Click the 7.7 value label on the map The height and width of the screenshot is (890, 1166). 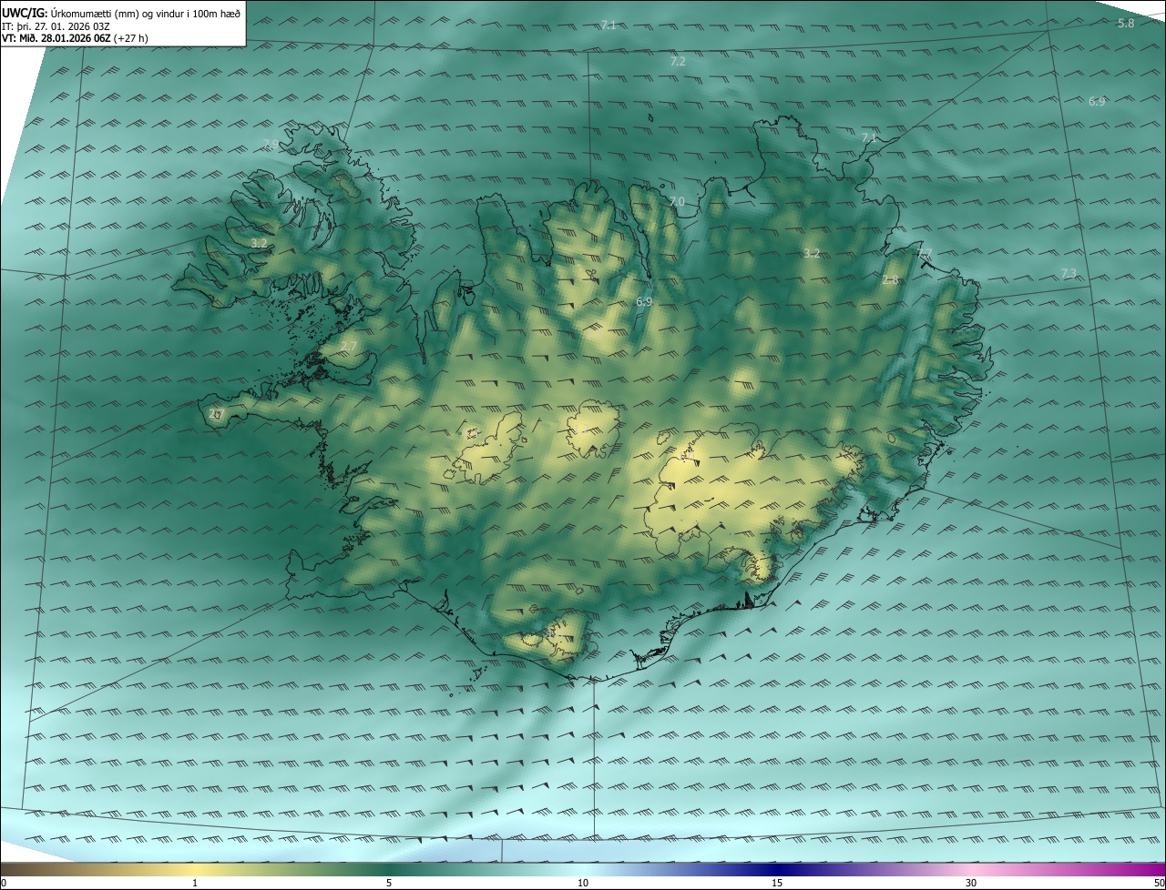tap(925, 253)
